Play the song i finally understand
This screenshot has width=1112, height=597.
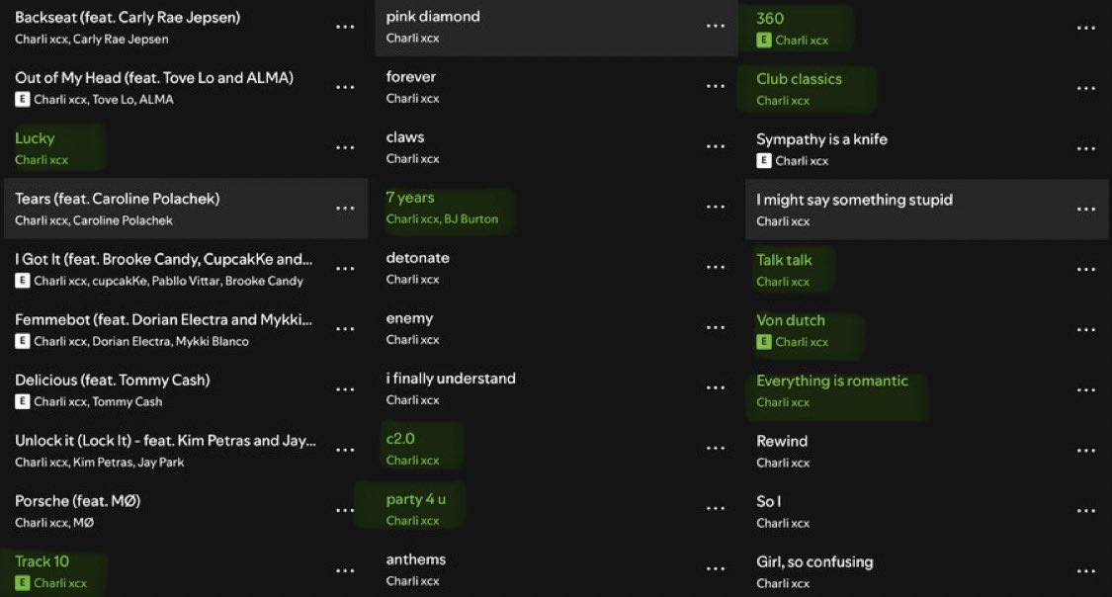tap(451, 379)
